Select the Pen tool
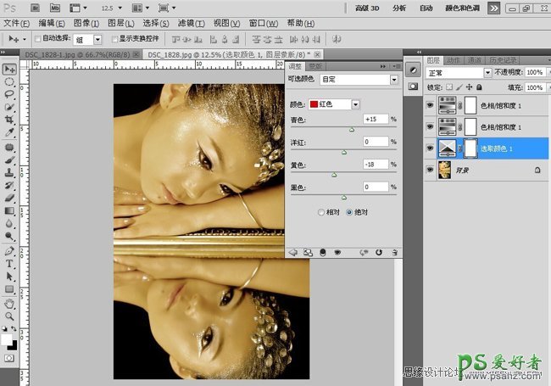This screenshot has height=386, width=551. coord(9,250)
